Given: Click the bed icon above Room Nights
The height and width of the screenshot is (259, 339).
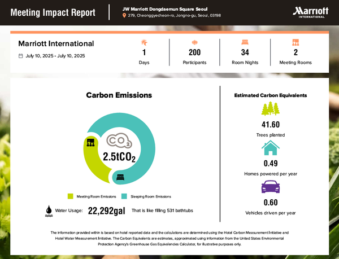Looking at the screenshot, I should click(x=245, y=42).
